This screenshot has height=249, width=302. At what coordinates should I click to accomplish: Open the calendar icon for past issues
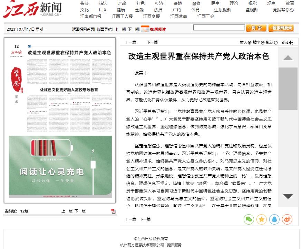pyautogui.click(x=145, y=29)
